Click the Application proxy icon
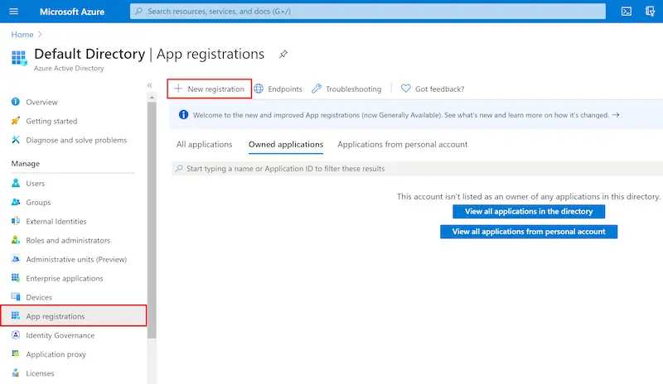The image size is (663, 384). pos(16,353)
